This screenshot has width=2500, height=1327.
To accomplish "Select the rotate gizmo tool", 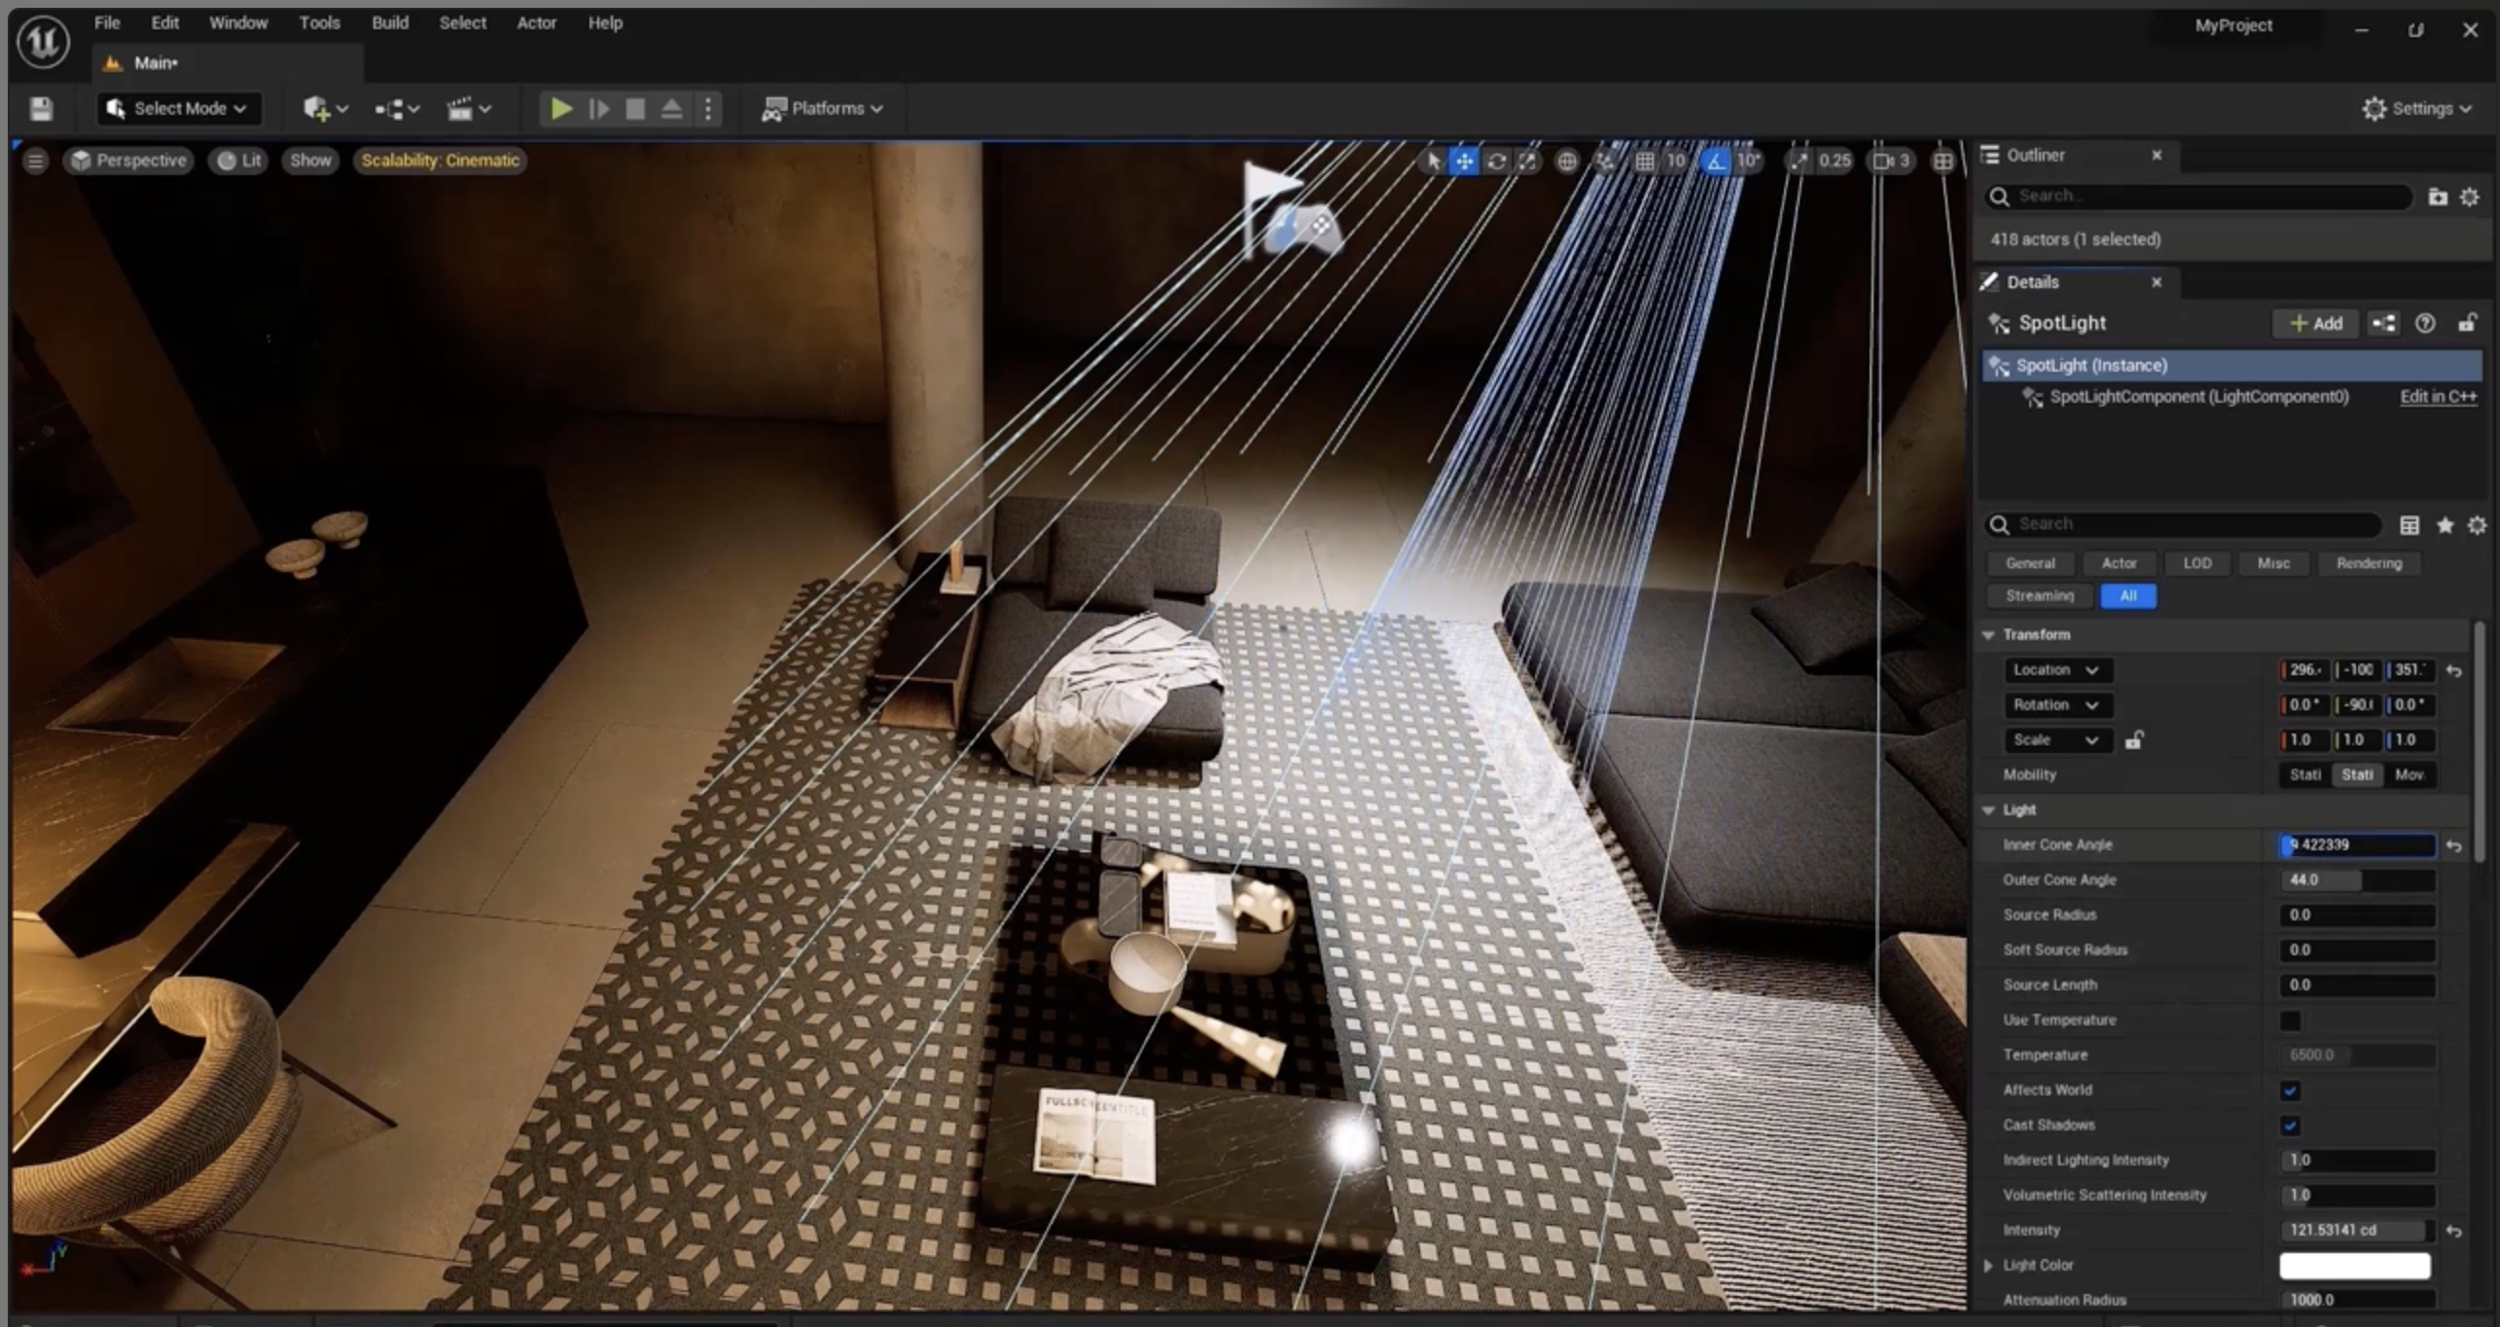I will 1496,161.
